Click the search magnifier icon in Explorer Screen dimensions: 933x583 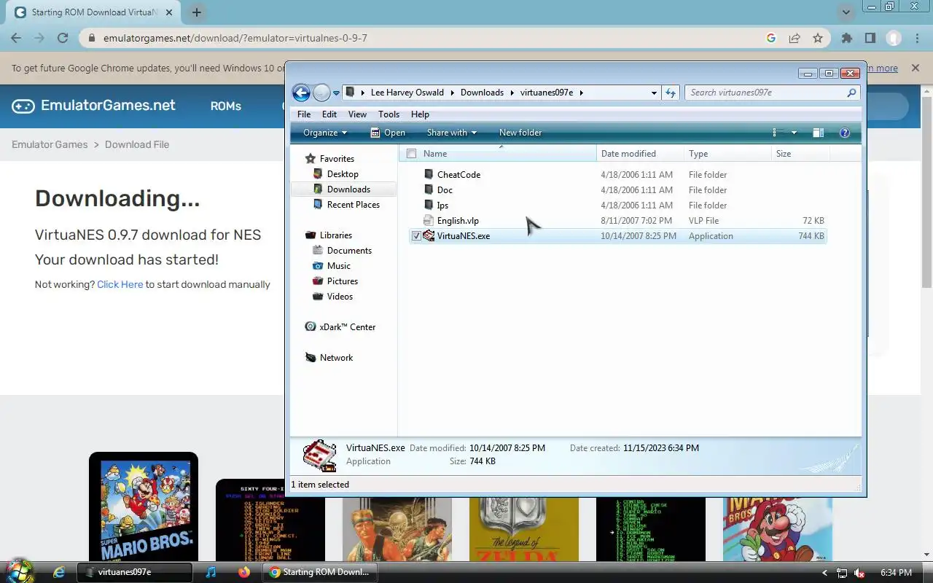[851, 93]
